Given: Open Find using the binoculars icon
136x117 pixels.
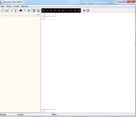Looking at the screenshot, I should click(21, 10).
